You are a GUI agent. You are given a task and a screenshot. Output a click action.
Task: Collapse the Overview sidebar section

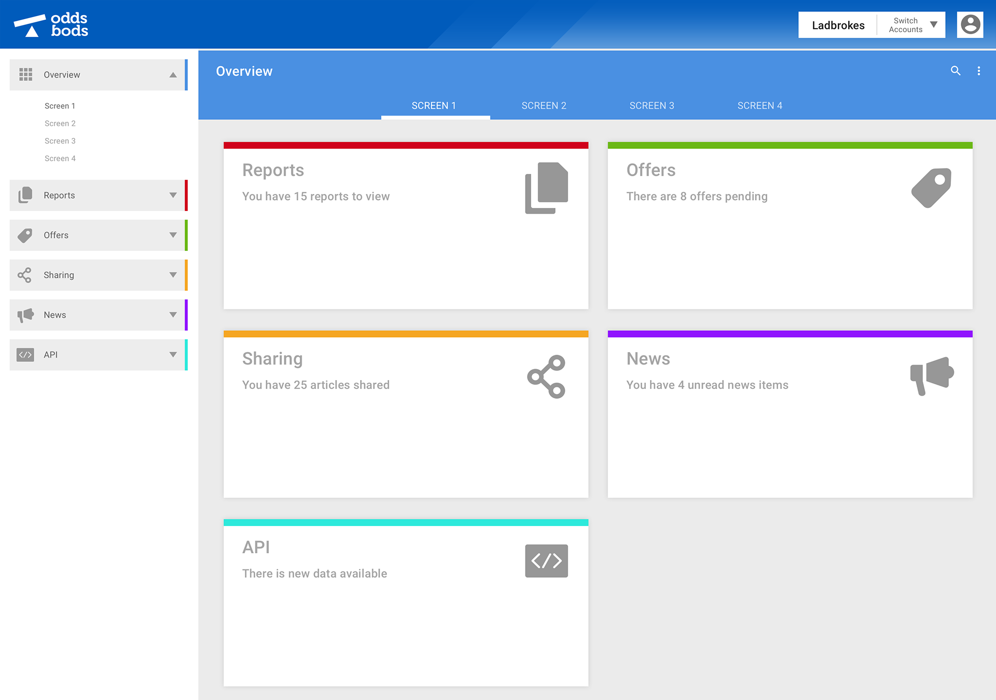(173, 75)
